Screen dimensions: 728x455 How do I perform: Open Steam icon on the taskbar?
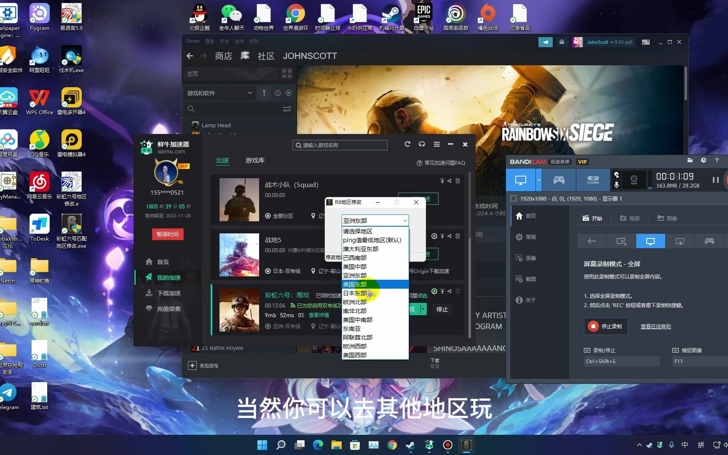point(410,445)
